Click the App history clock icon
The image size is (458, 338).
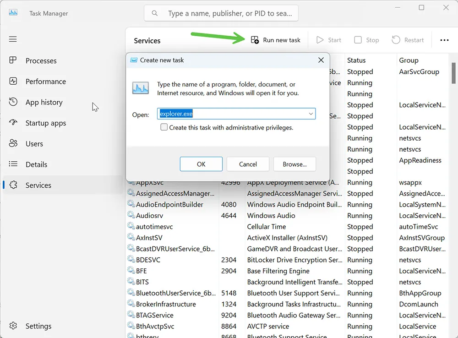pyautogui.click(x=13, y=102)
